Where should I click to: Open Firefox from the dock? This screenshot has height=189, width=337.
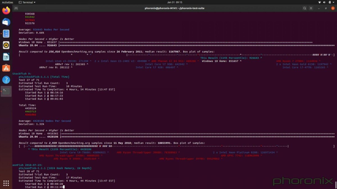(x=6, y=11)
